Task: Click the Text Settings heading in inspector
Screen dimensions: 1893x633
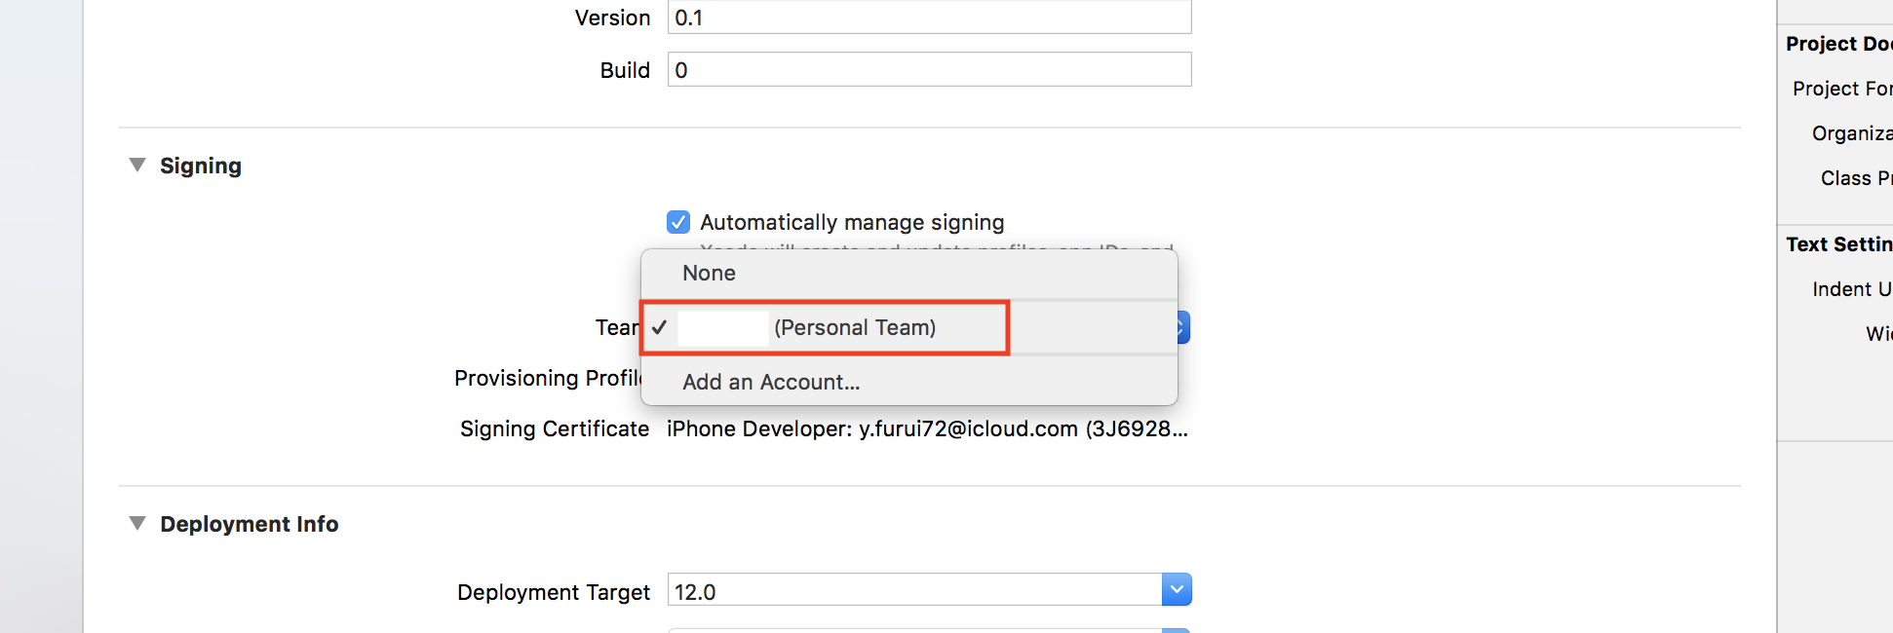Action: pos(1837,244)
